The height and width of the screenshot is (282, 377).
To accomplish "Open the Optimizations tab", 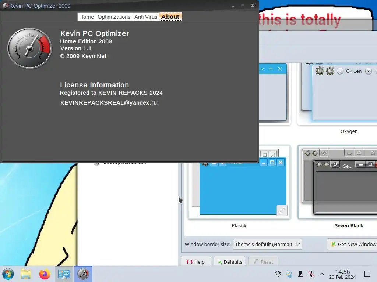I will tap(114, 17).
